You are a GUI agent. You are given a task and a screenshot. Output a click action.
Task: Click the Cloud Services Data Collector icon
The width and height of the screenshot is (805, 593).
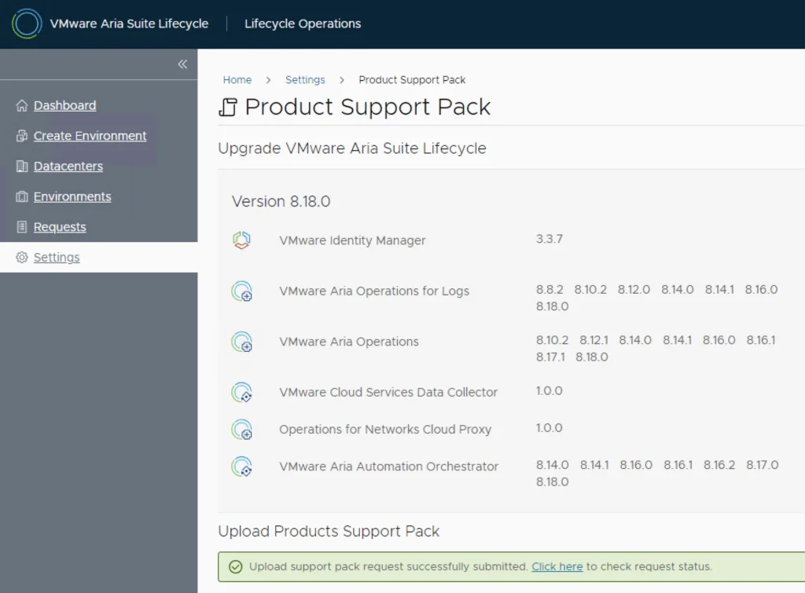[x=242, y=393]
